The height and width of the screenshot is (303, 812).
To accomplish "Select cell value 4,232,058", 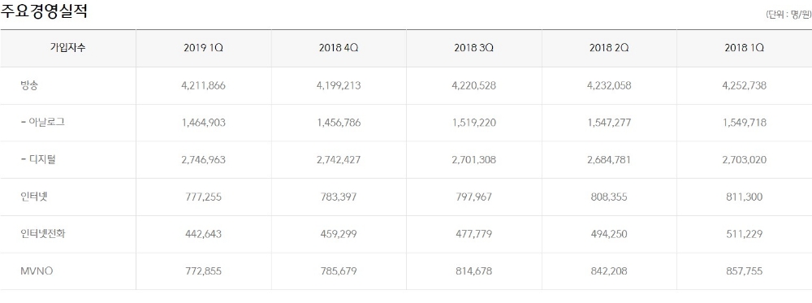I will click(x=609, y=85).
